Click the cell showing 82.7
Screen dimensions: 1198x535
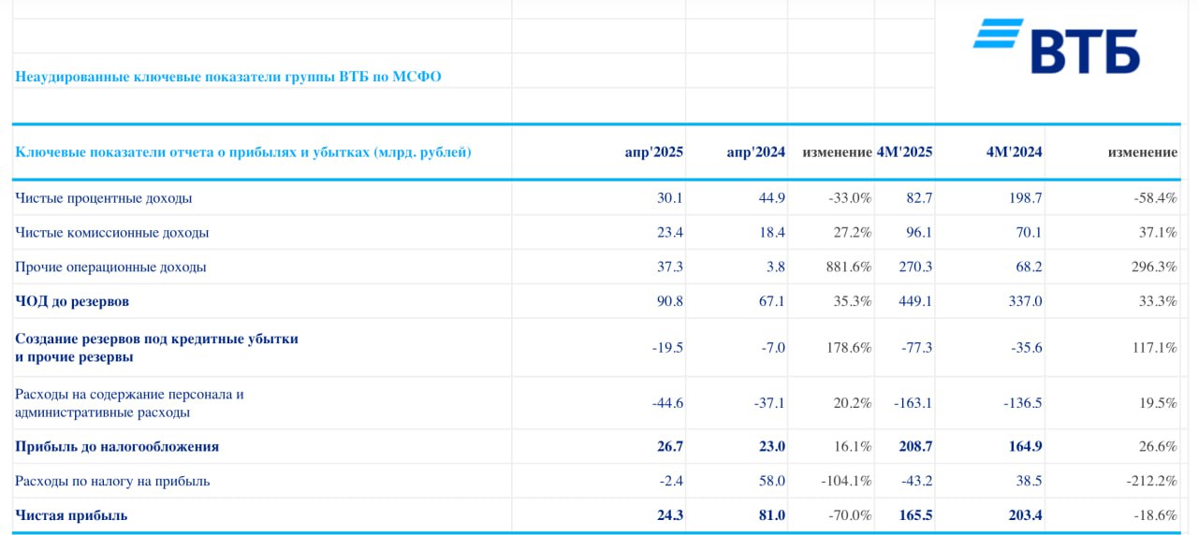click(918, 198)
